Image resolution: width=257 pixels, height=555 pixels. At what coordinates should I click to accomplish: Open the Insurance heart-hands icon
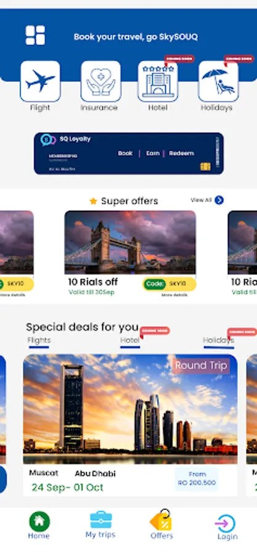click(100, 81)
